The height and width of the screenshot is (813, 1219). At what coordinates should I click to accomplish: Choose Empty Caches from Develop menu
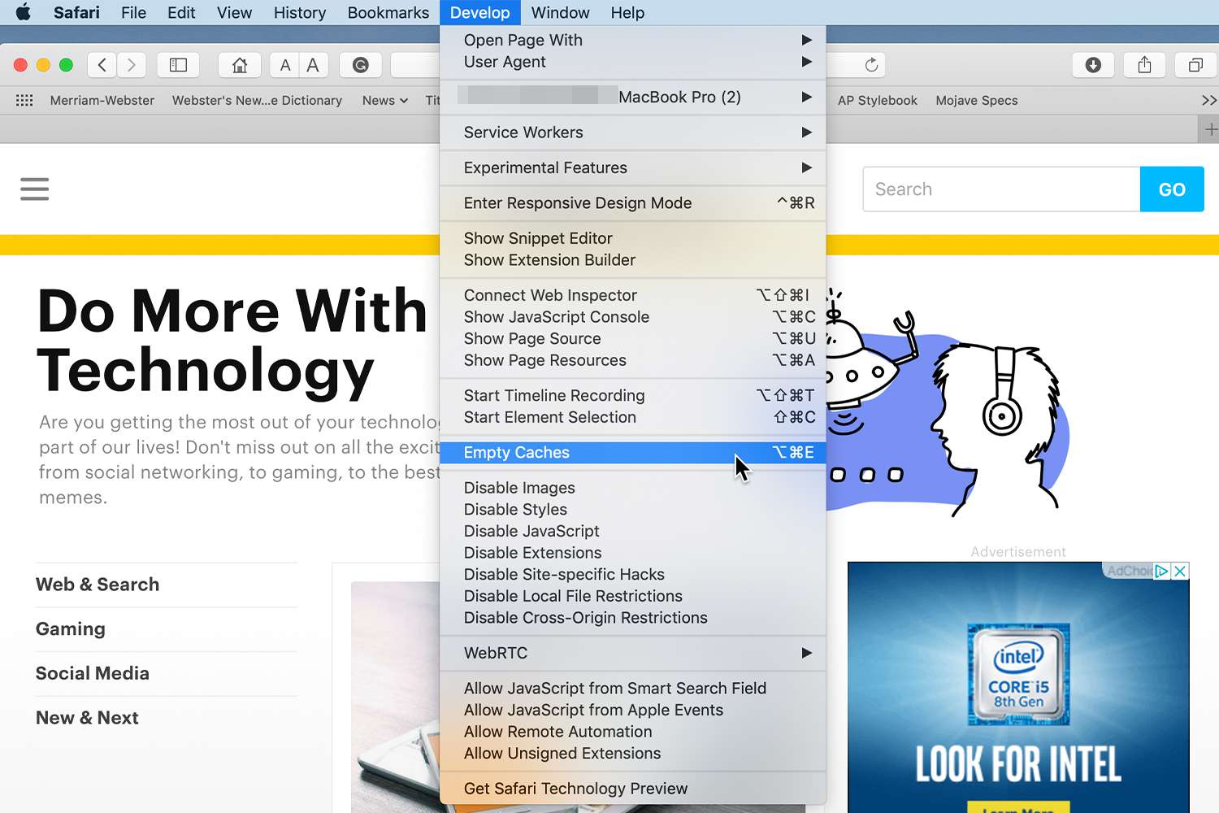point(517,453)
